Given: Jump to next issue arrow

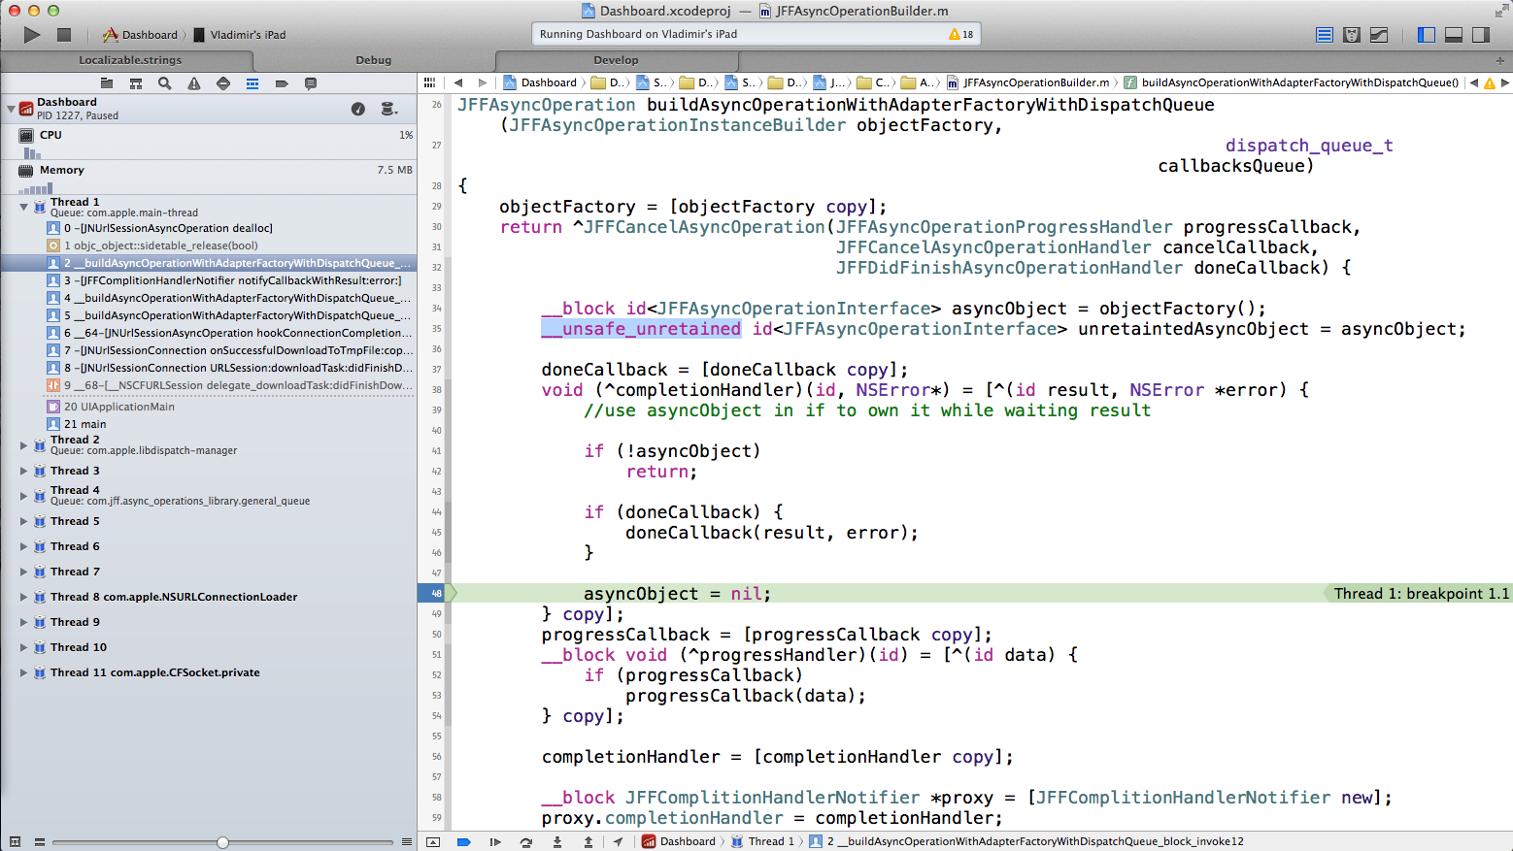Looking at the screenshot, I should (1505, 82).
